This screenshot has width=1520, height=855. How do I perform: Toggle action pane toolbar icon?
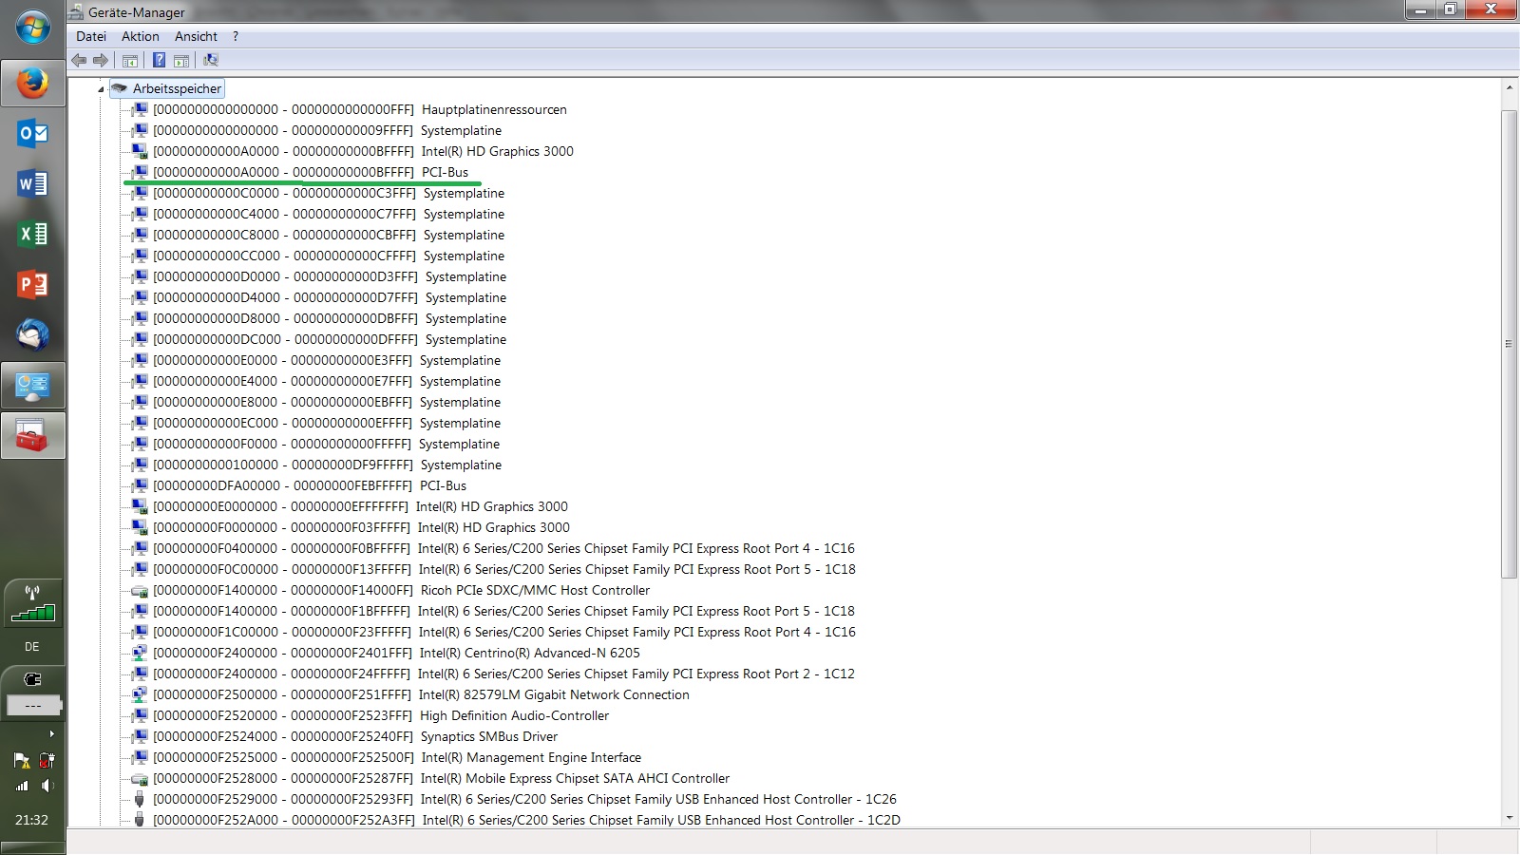[x=181, y=60]
